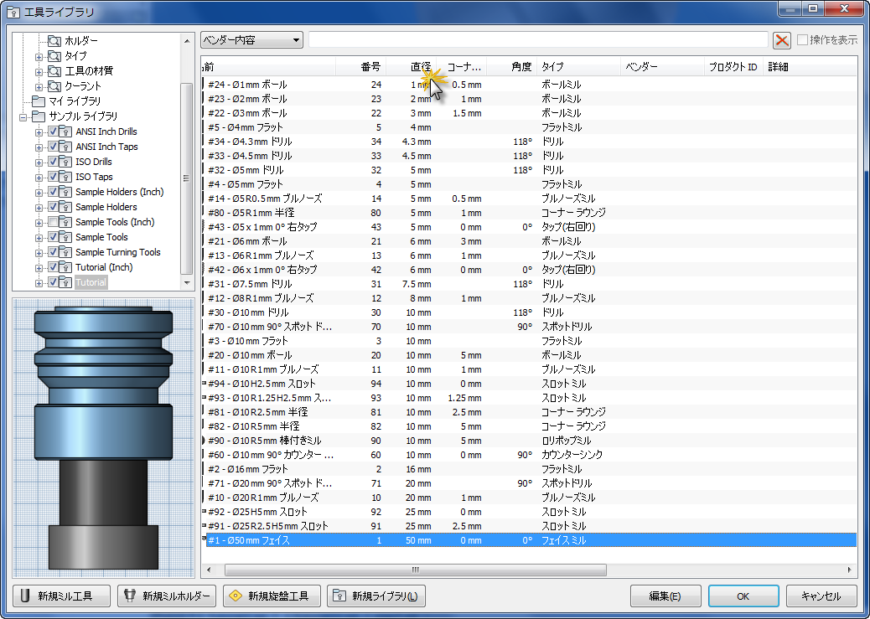
Task: Click the holder icon on 新規ミルホルダー
Action: (130, 596)
